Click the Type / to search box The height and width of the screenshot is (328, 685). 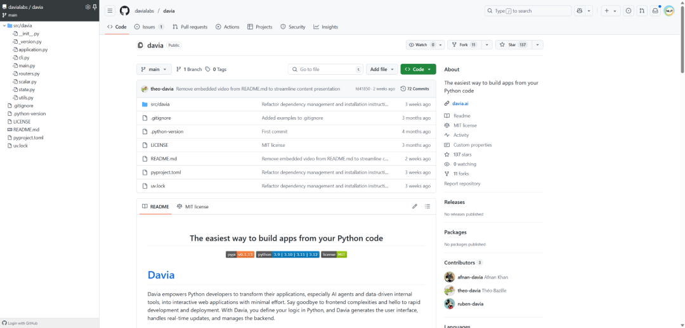click(x=528, y=11)
